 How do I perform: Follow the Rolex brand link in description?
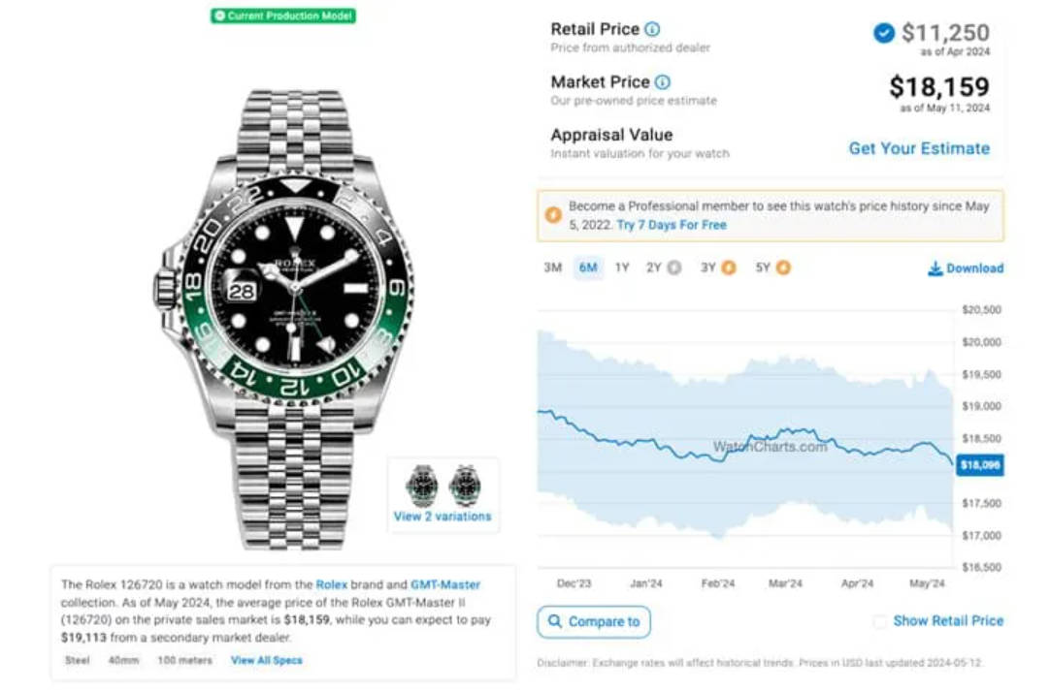(x=332, y=584)
